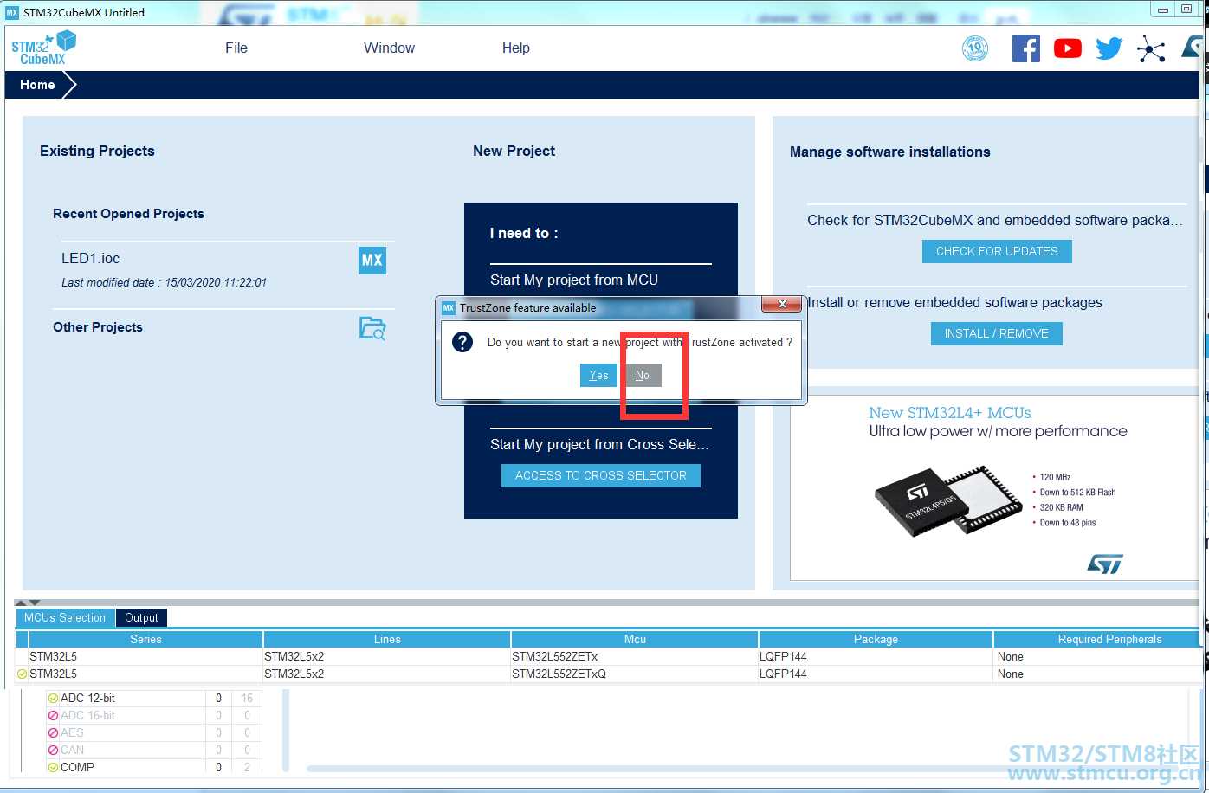Open the recent project LED1.ioc

[x=91, y=258]
